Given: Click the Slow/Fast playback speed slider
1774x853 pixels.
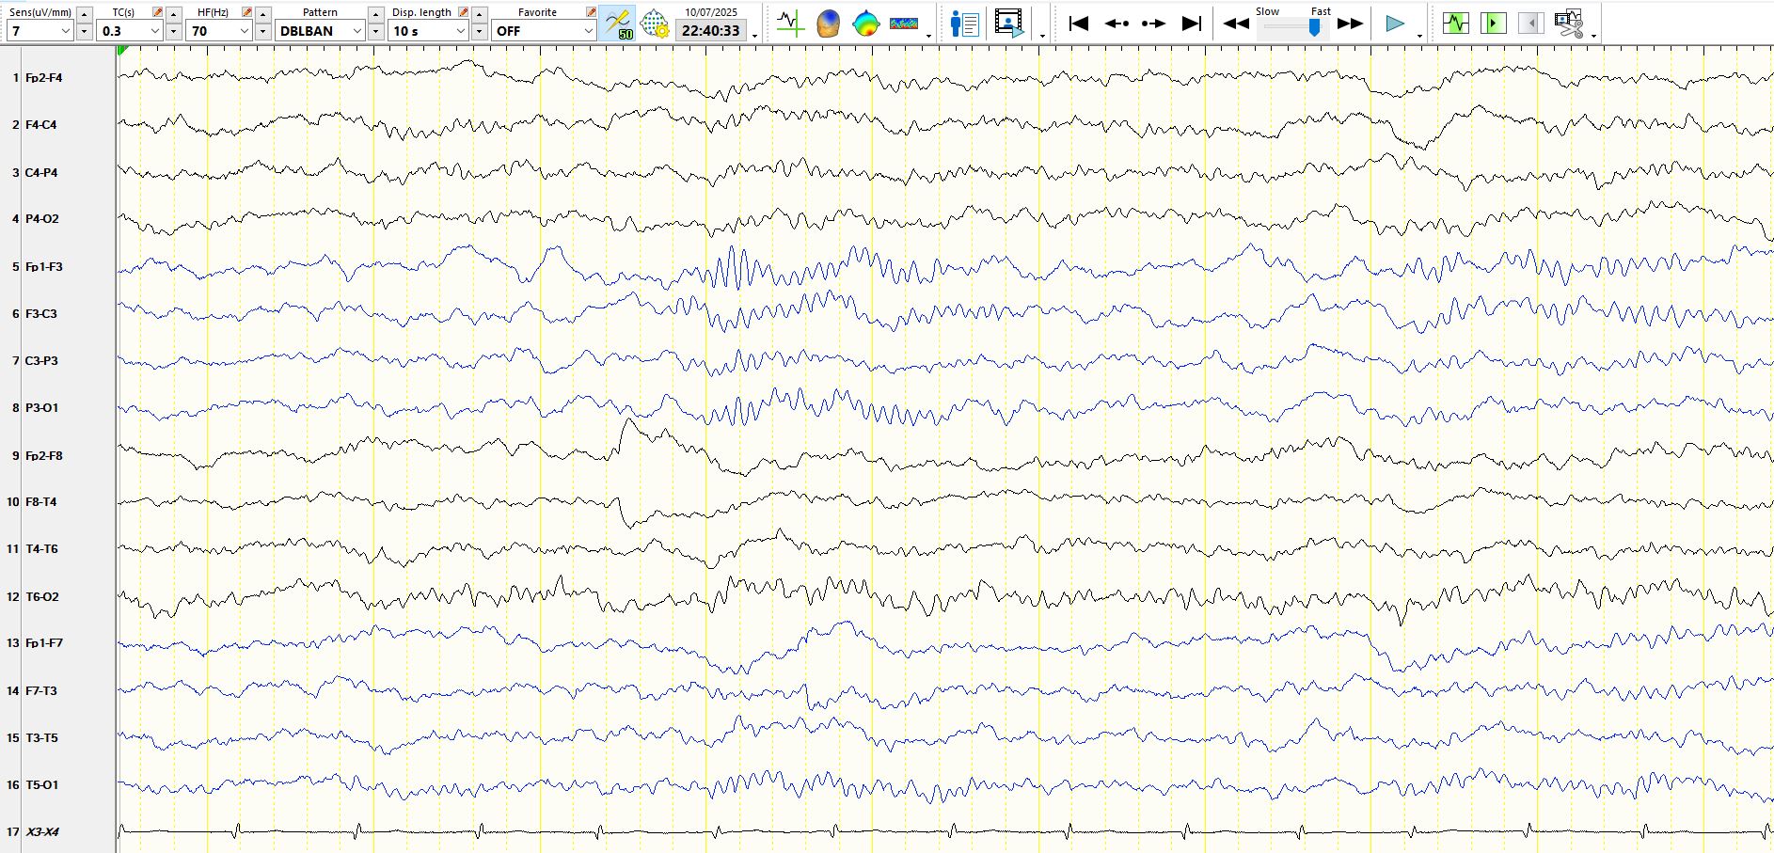Looking at the screenshot, I should pos(1314,28).
